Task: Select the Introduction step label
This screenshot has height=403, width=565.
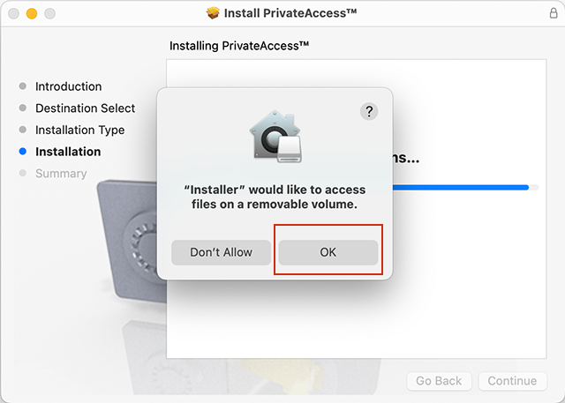Action: pos(69,86)
